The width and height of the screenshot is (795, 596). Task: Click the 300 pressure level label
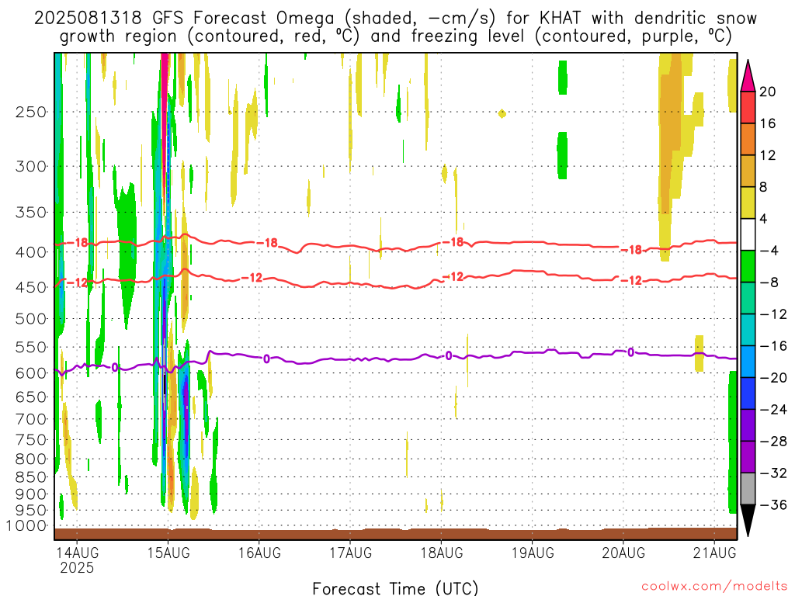coord(31,166)
